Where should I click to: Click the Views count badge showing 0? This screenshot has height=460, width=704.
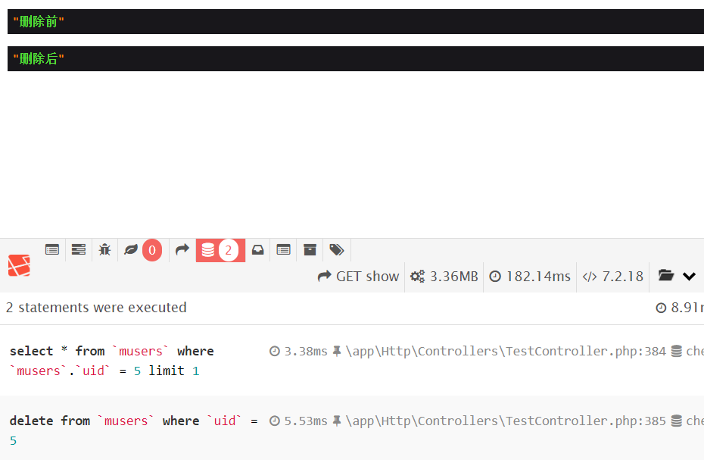point(152,250)
